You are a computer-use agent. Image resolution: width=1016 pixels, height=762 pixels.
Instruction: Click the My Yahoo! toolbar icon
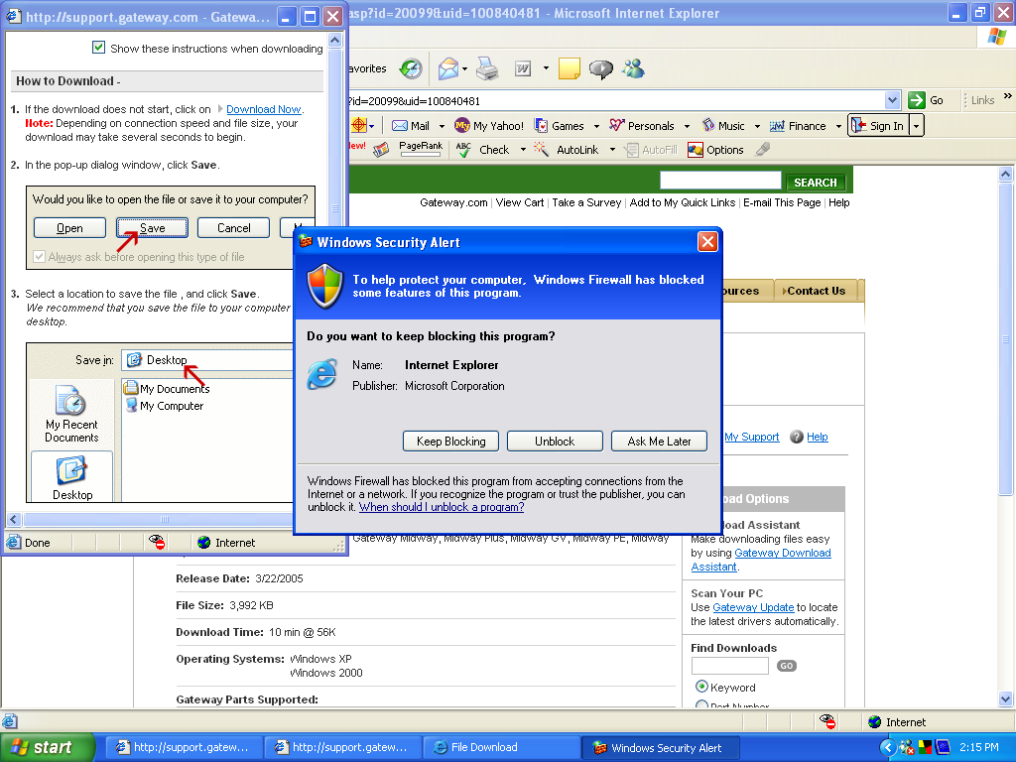(x=461, y=126)
